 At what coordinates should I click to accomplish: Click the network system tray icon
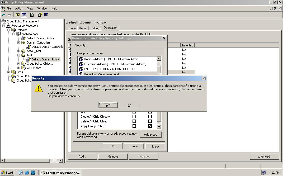264,173
